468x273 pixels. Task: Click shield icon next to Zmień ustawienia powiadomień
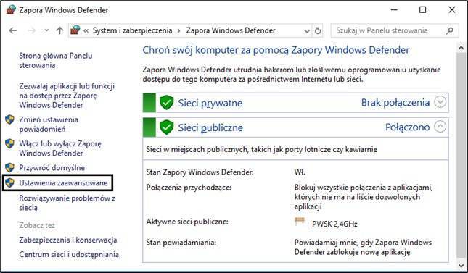click(9, 119)
